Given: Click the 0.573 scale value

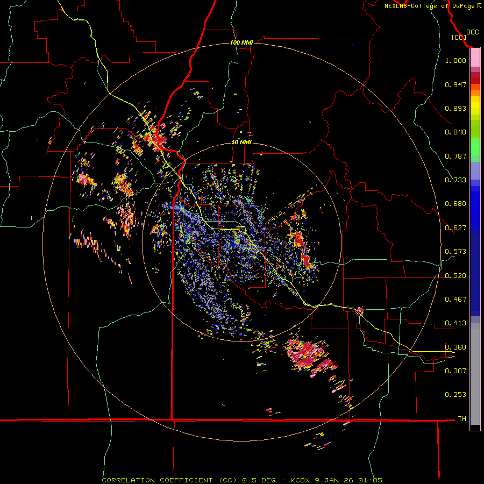Looking at the screenshot, I should click(x=455, y=252).
